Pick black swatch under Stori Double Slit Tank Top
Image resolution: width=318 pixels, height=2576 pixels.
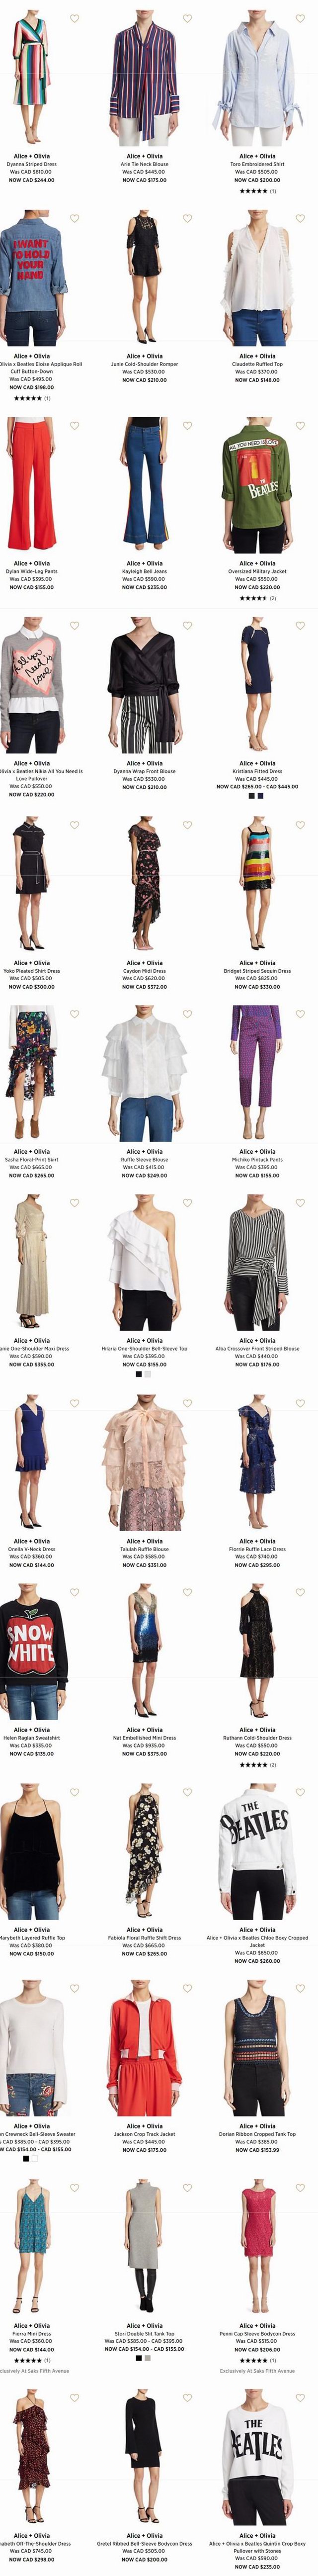pyautogui.click(x=139, y=2358)
